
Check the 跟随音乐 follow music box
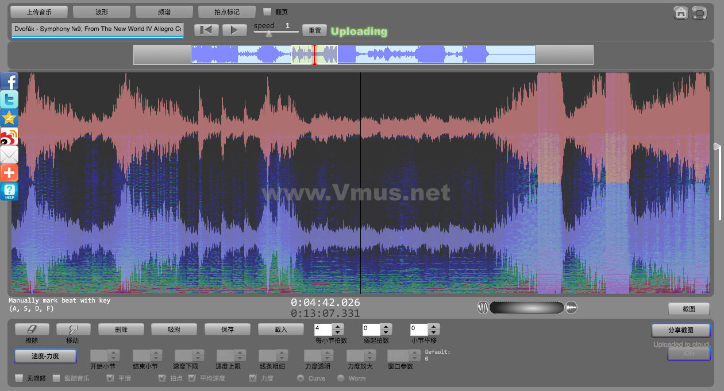(56, 378)
